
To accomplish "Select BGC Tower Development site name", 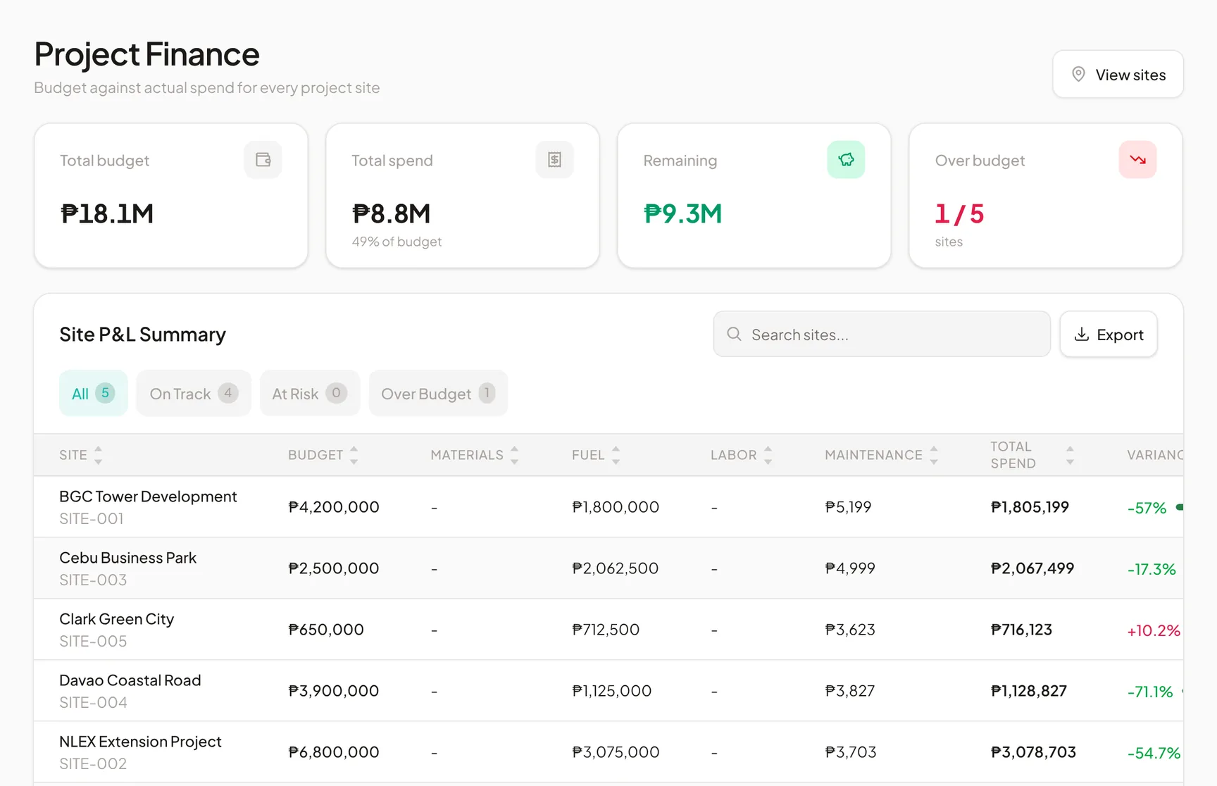I will click(x=148, y=497).
